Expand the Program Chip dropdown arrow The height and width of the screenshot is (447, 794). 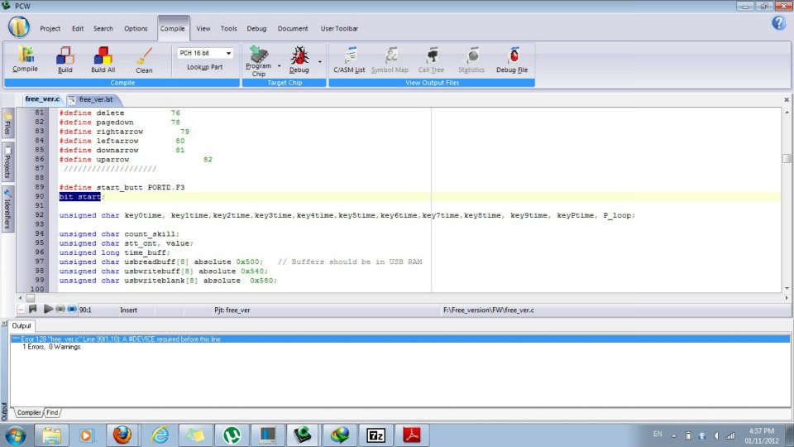(x=280, y=65)
